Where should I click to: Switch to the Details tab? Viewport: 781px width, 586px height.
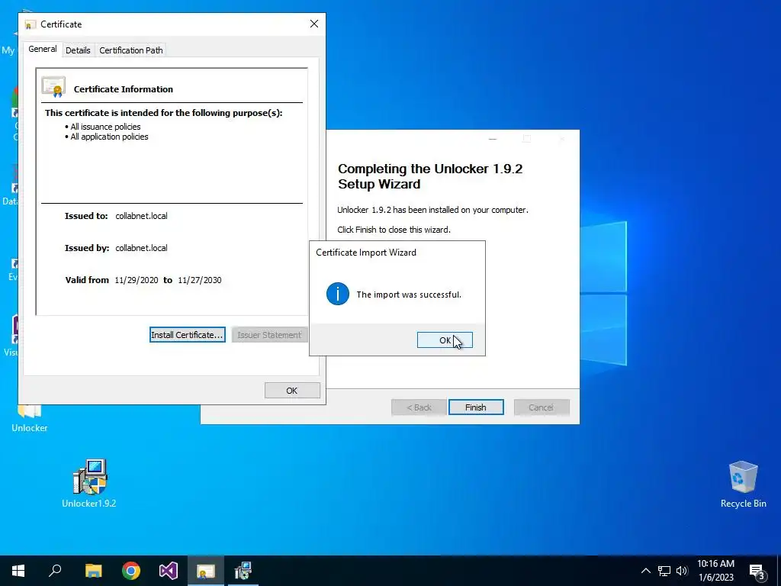(x=79, y=50)
